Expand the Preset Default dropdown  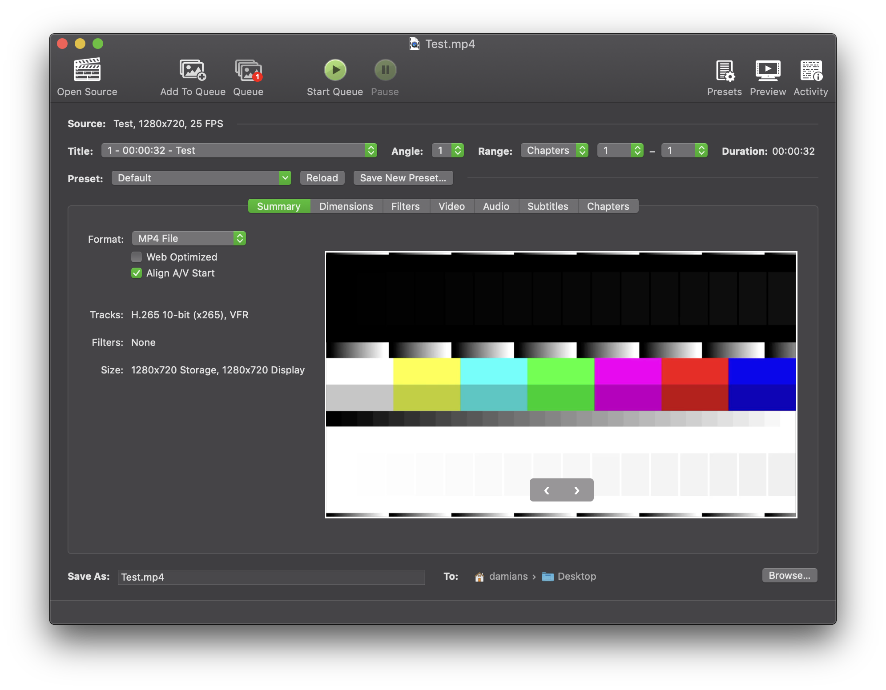(x=201, y=178)
